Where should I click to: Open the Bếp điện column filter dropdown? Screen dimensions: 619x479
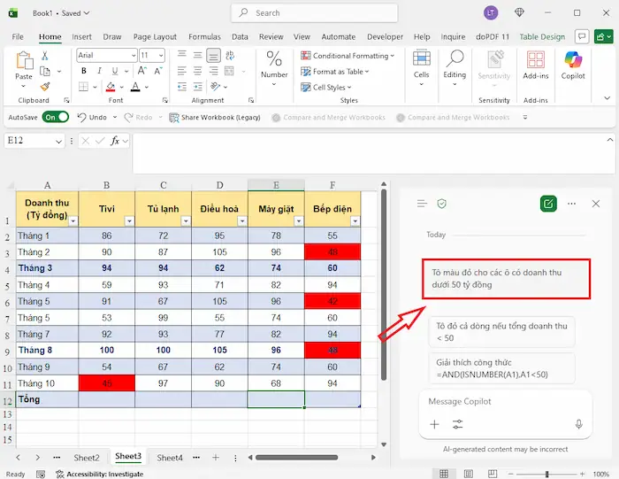pyautogui.click(x=355, y=221)
